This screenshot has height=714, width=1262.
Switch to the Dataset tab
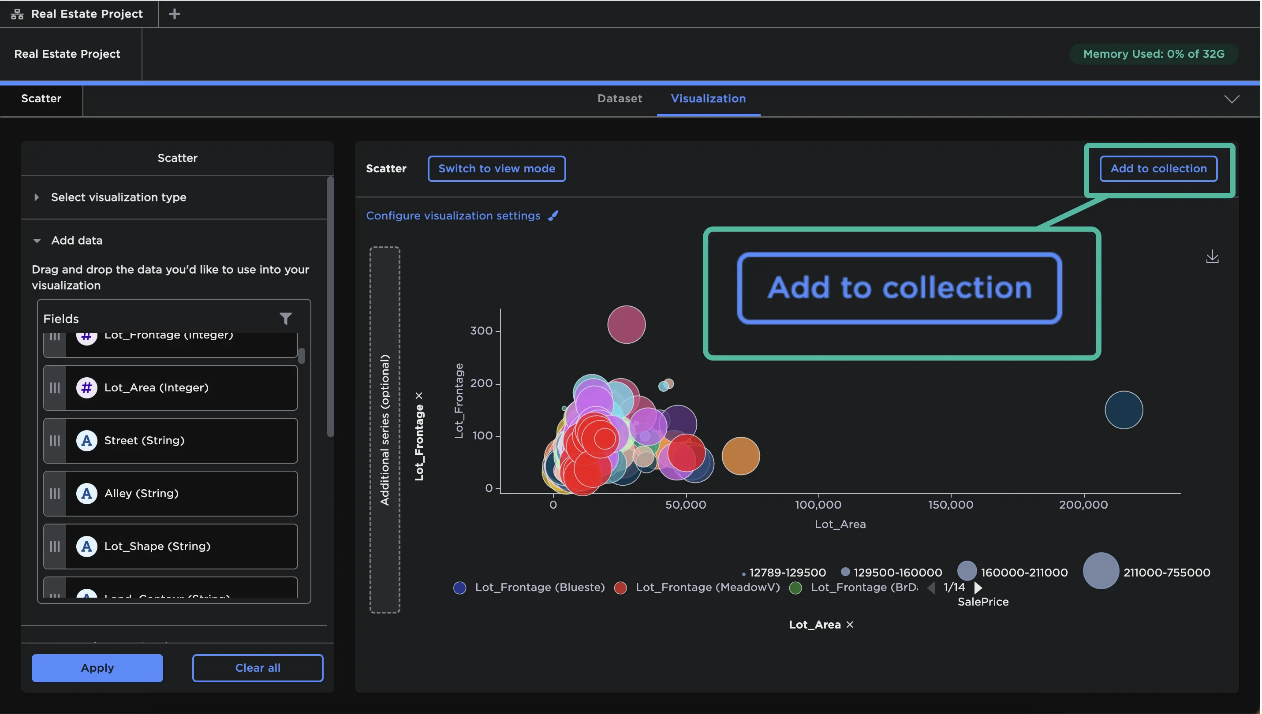click(620, 99)
